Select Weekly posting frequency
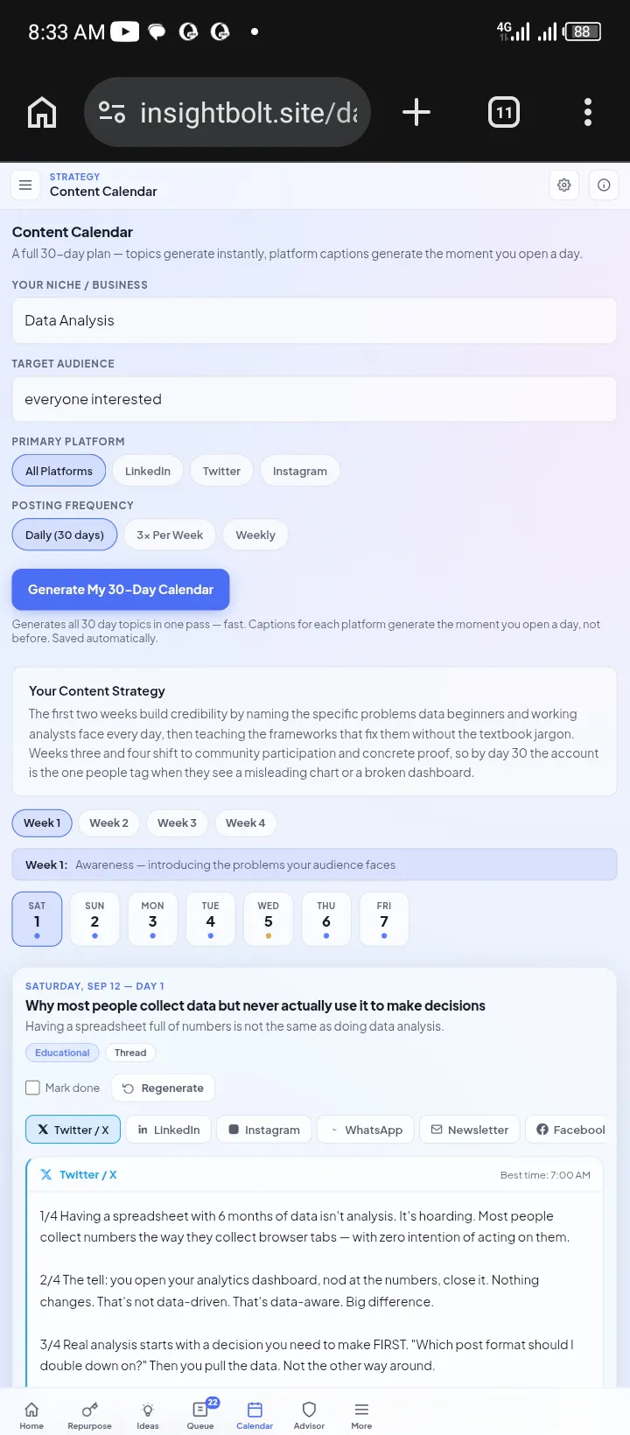Viewport: 630px width, 1435px height. (x=255, y=535)
